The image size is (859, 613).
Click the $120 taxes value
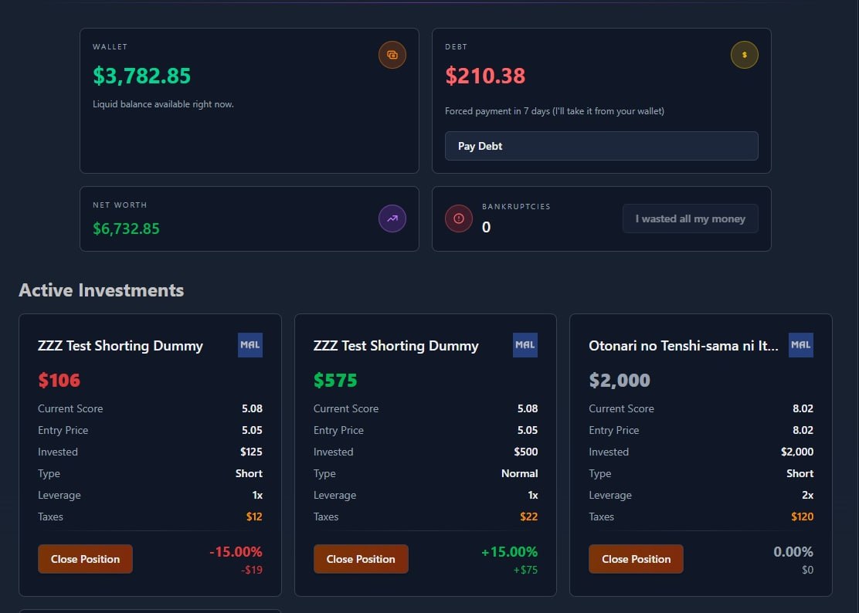pos(802,516)
